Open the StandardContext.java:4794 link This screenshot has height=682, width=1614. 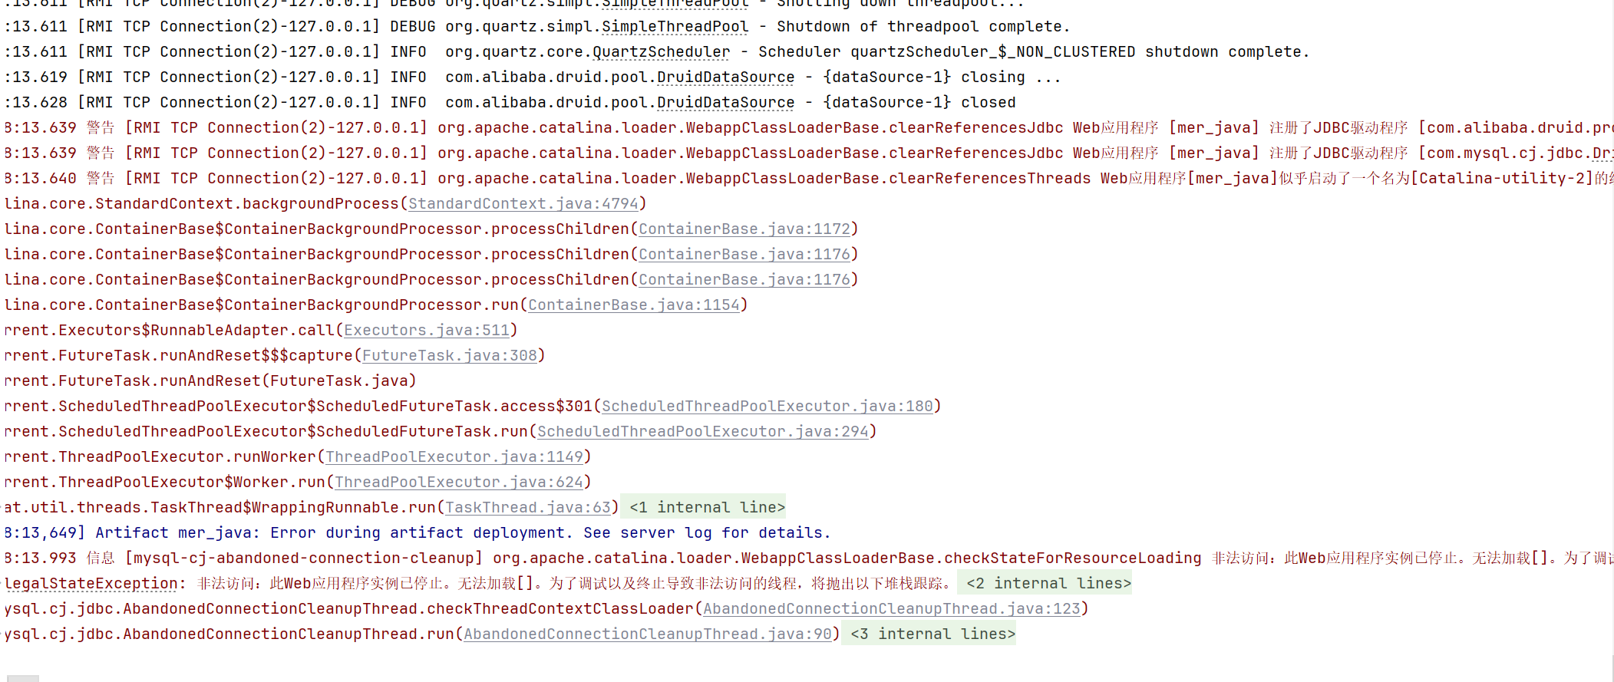tap(523, 204)
